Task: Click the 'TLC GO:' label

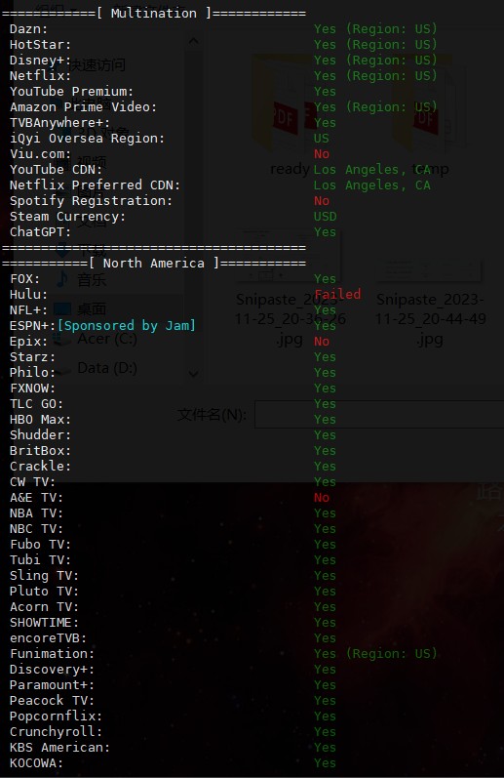Action: 37,404
